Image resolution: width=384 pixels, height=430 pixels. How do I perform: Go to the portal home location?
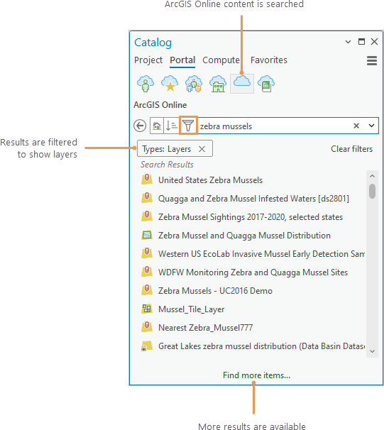[157, 126]
